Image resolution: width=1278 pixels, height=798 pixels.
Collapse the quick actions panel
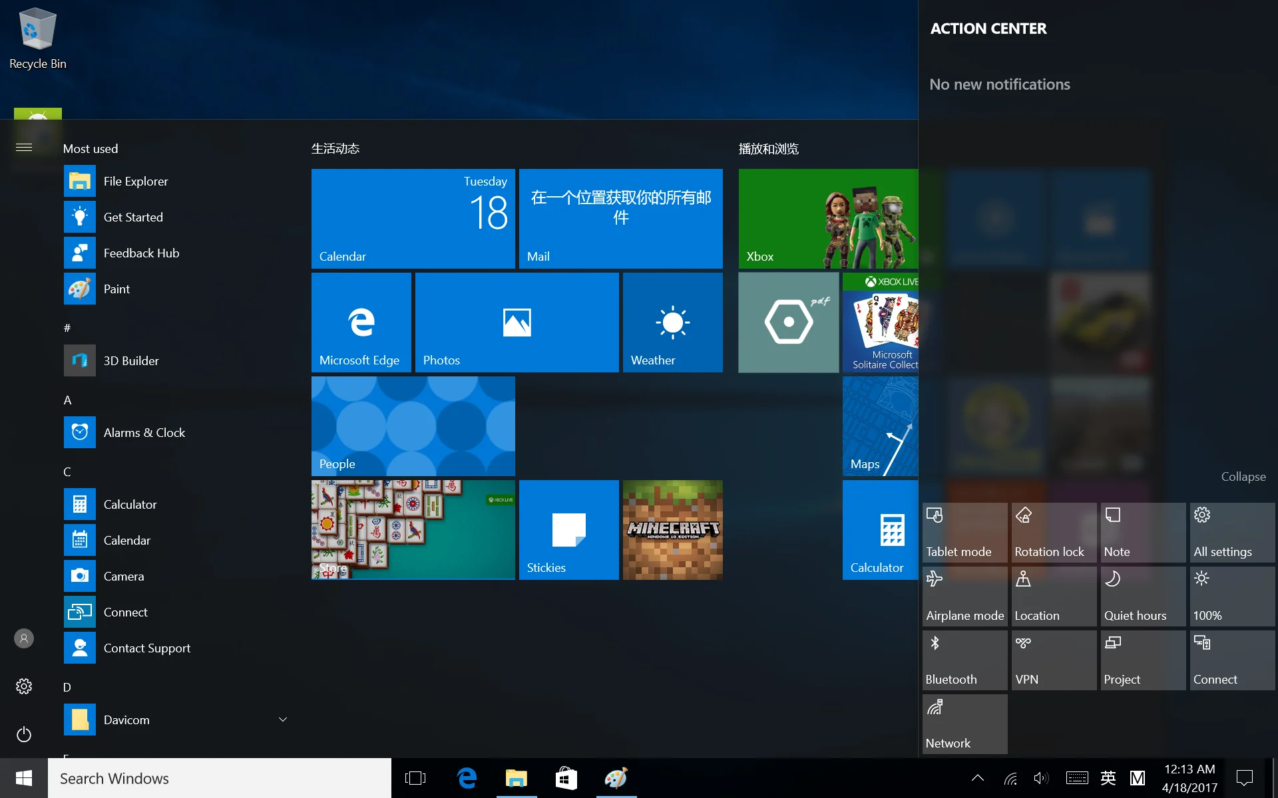coord(1243,477)
